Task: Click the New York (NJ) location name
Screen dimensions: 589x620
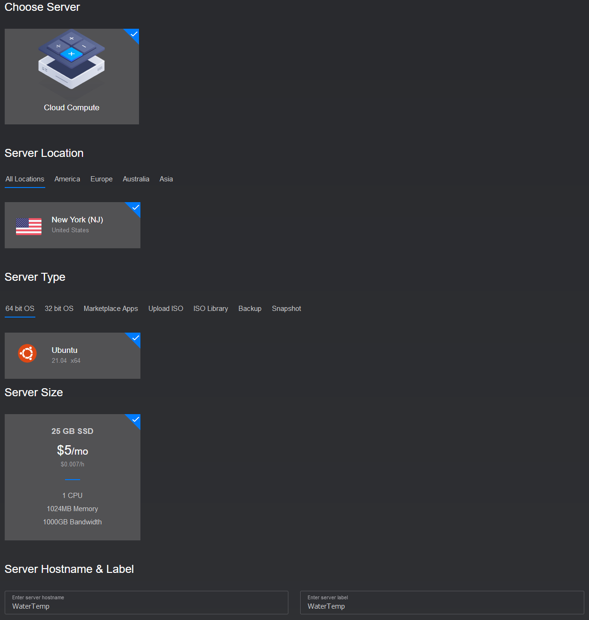Action: pos(77,220)
